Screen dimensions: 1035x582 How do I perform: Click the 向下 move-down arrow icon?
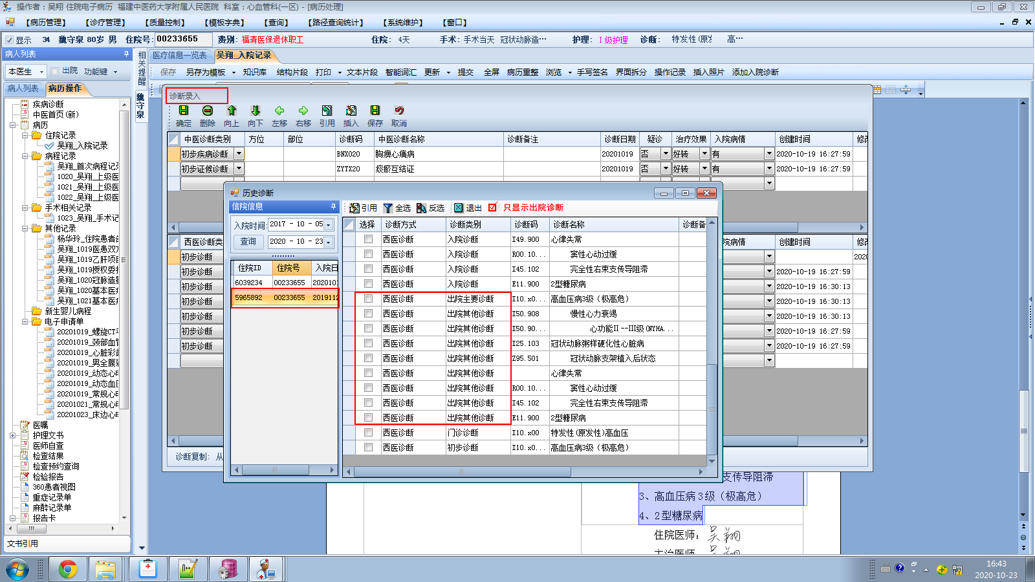coord(256,111)
